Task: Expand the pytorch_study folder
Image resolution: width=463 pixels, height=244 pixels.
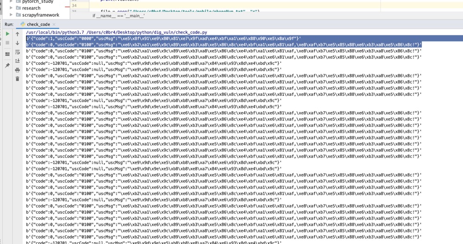Action: pos(11,1)
